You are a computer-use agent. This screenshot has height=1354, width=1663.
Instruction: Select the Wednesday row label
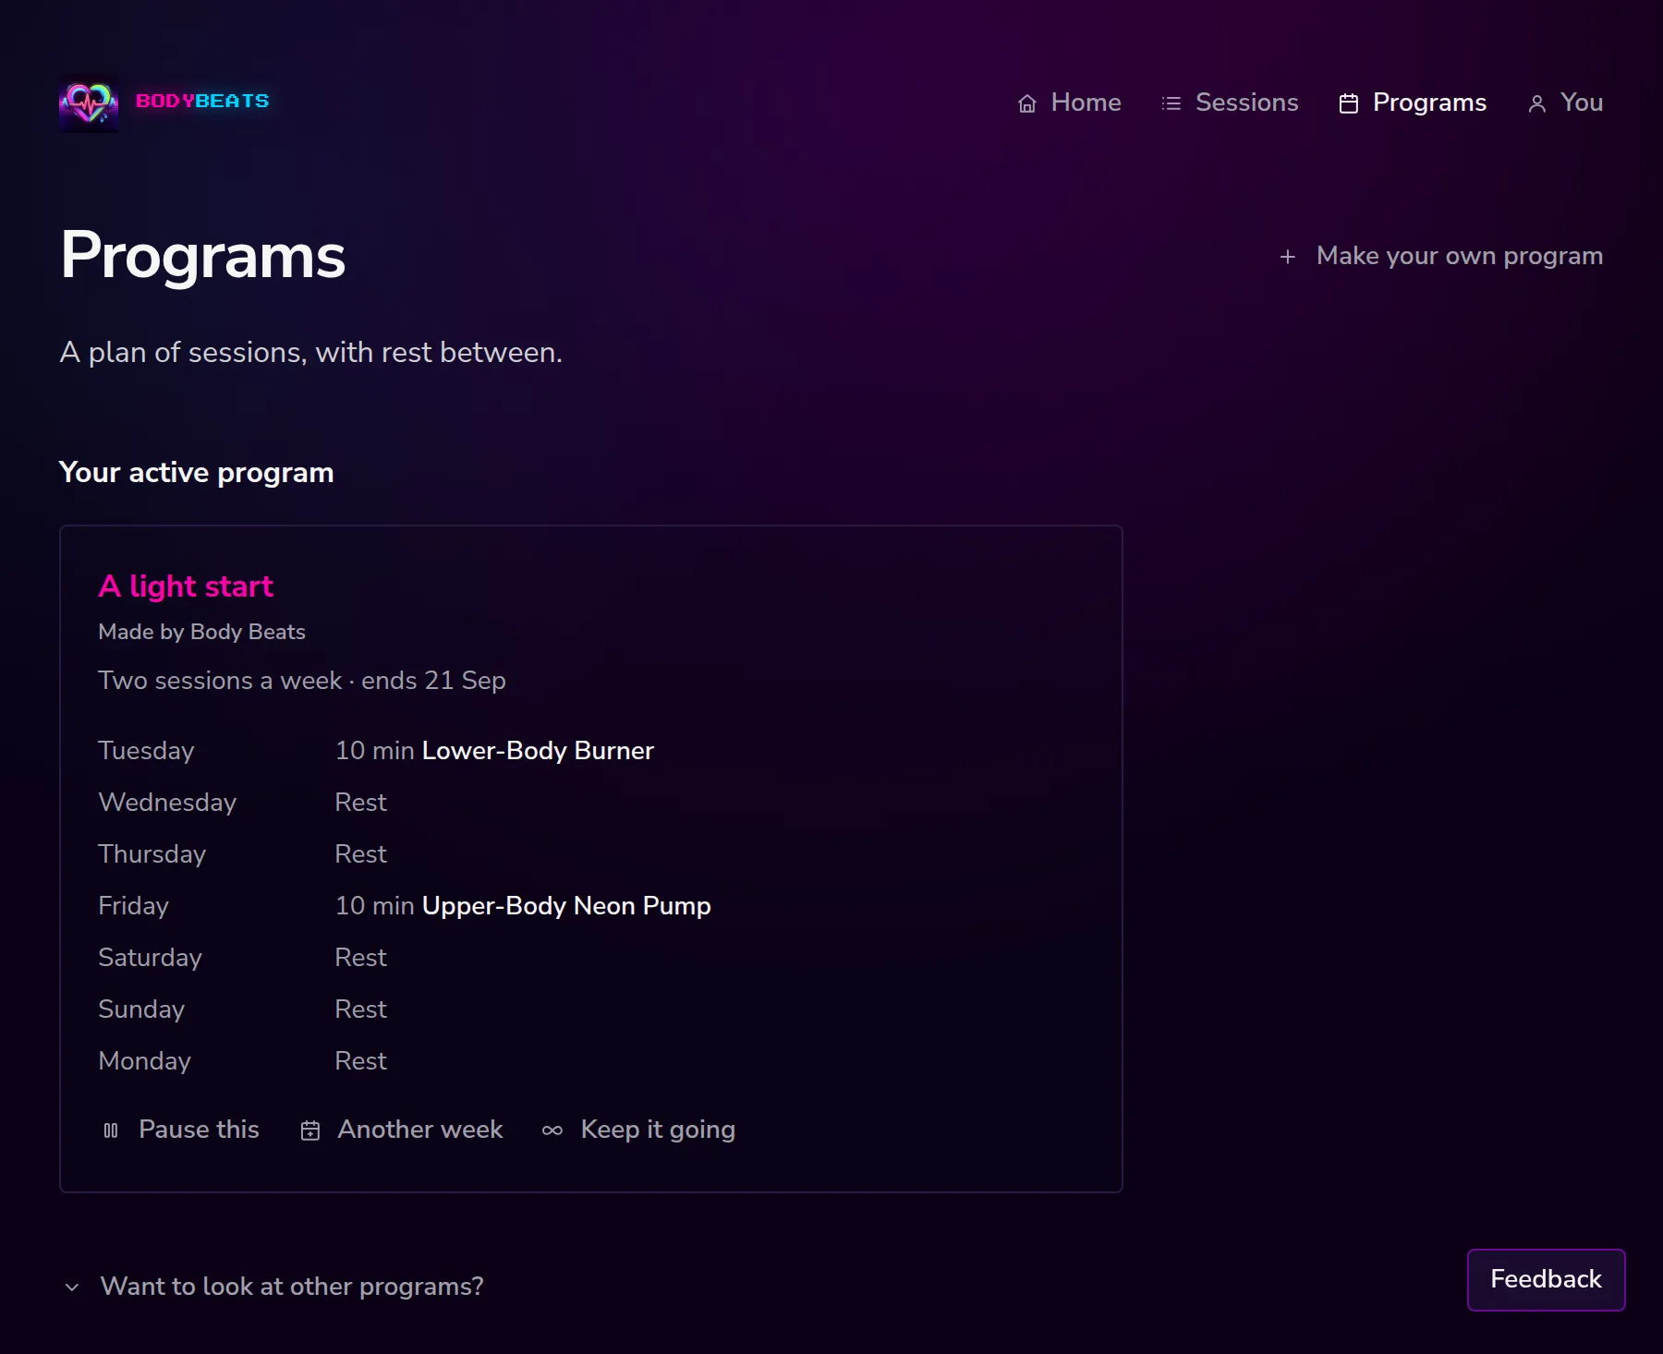(167, 803)
